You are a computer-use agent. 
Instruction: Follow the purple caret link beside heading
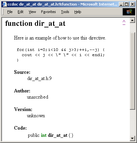[x=124, y=23]
